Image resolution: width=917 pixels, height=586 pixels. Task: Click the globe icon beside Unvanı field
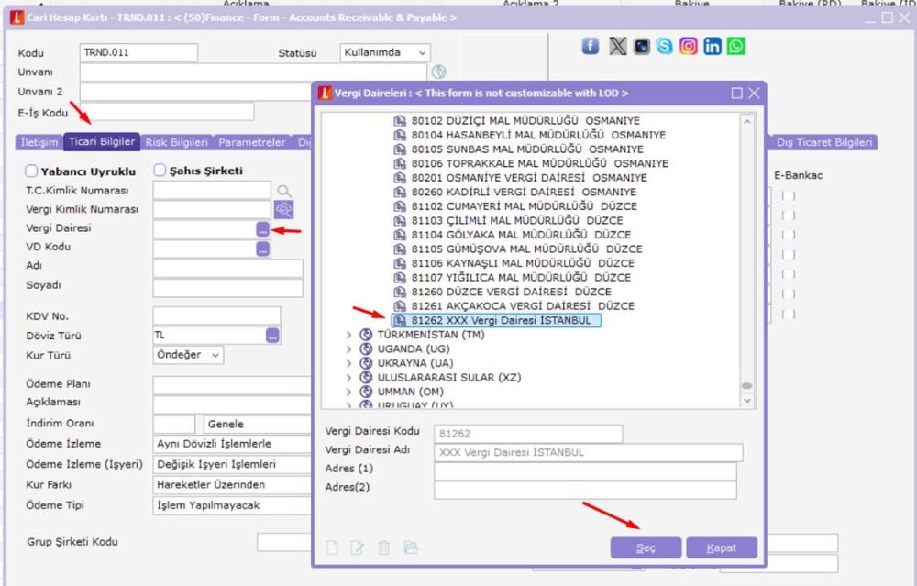click(438, 72)
